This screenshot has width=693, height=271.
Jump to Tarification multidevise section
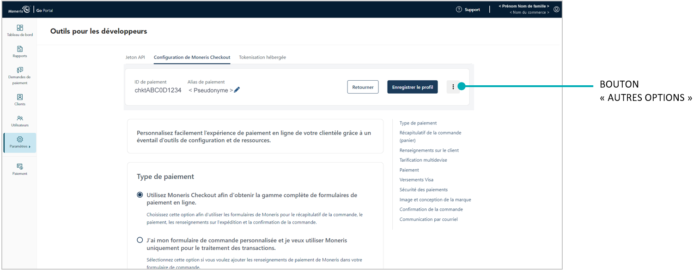tap(423, 160)
